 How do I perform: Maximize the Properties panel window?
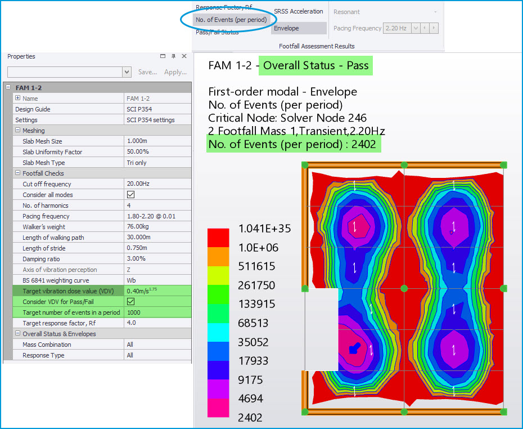(163, 56)
